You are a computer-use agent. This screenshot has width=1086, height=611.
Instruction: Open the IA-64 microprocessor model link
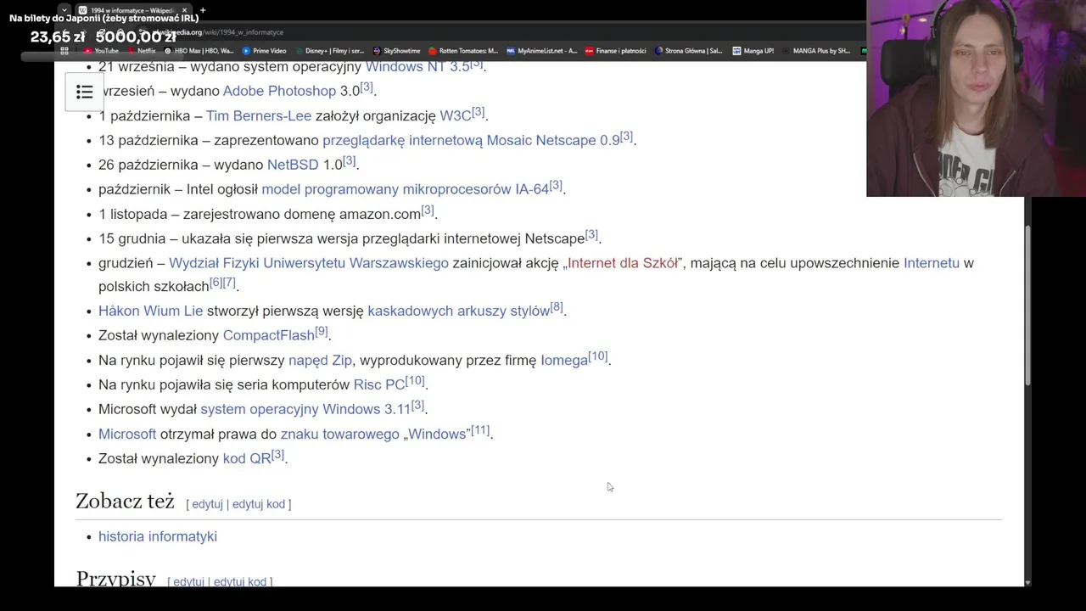[406, 189]
